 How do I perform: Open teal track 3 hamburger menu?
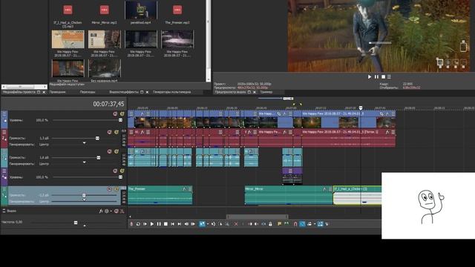4,151
